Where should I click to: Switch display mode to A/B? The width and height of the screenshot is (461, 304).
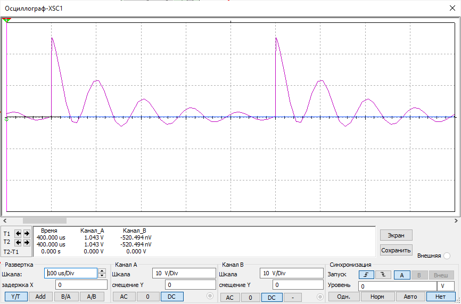tap(92, 297)
